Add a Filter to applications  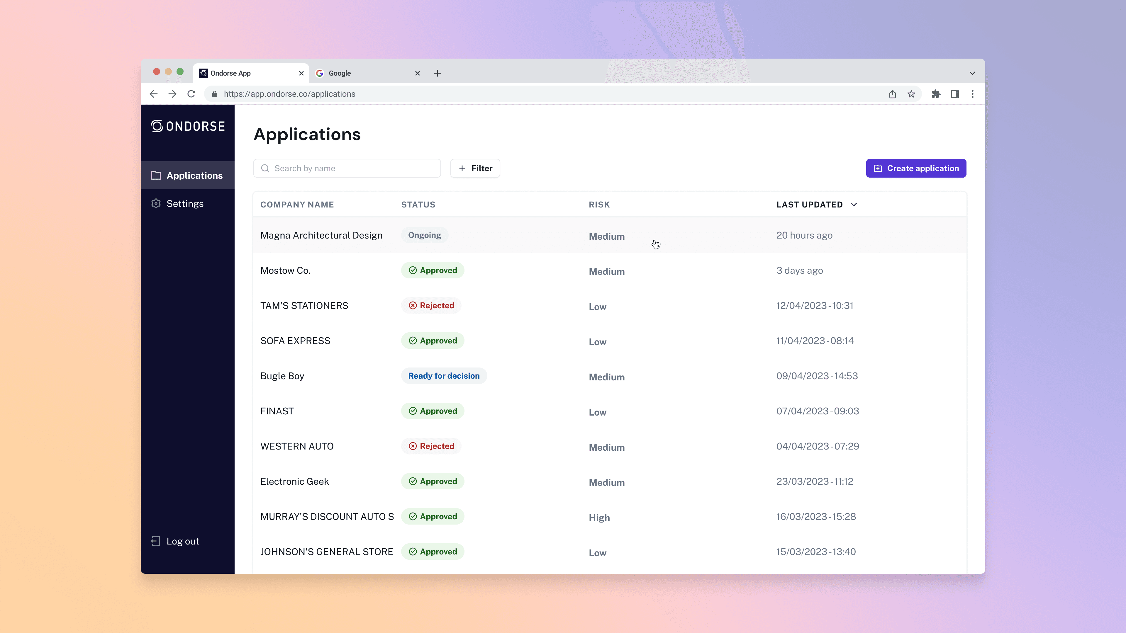pos(475,168)
